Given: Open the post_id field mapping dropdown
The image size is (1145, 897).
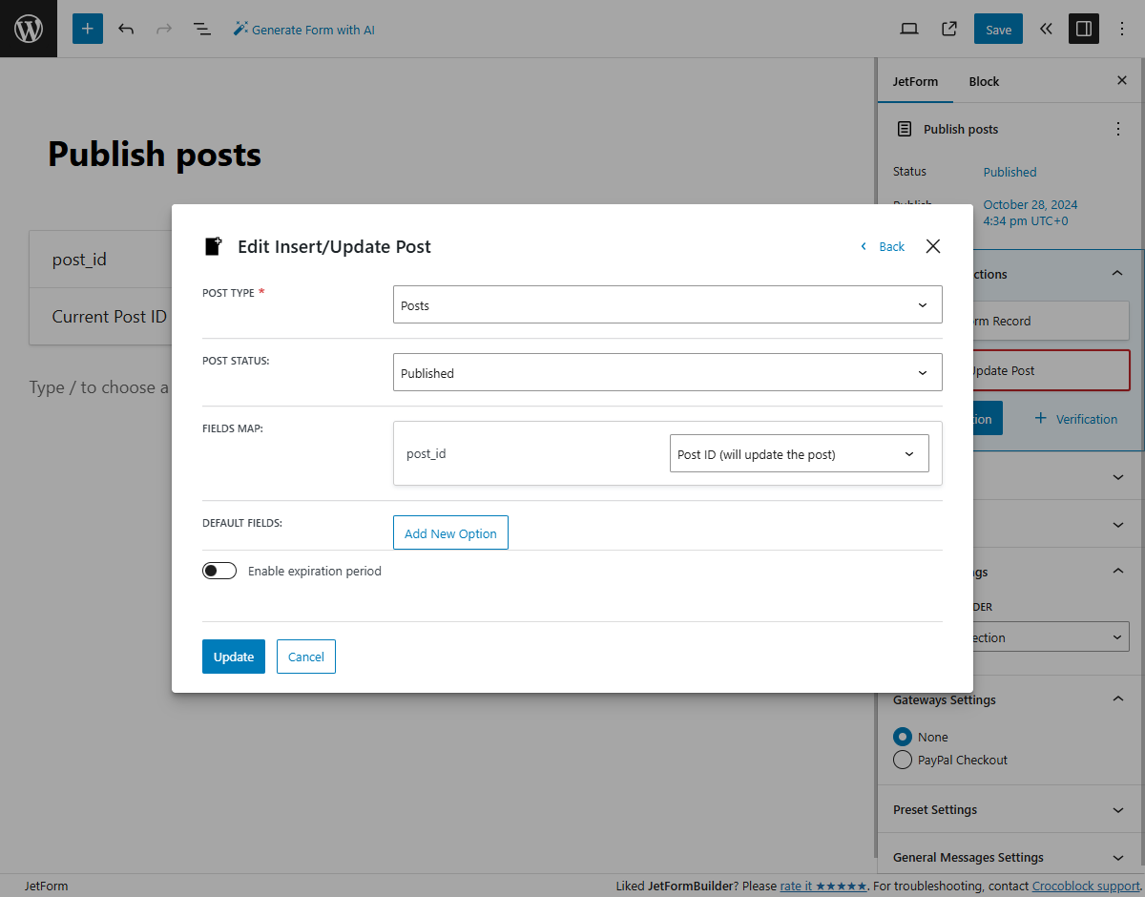Looking at the screenshot, I should pyautogui.click(x=799, y=453).
